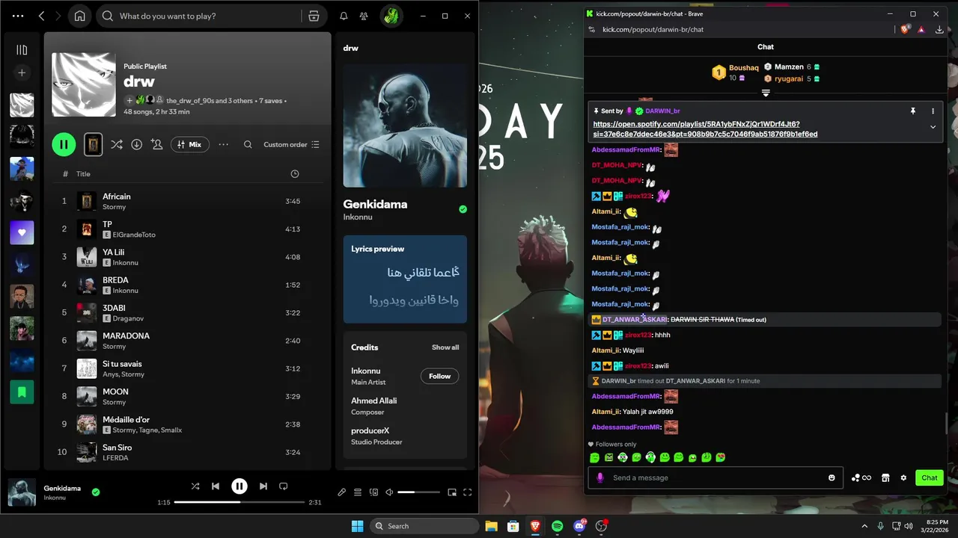Collapse the pinned message chevron
Screen dimensions: 958x538
coord(933,127)
